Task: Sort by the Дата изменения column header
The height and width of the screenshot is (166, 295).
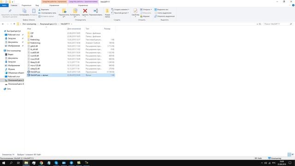Action: click(74, 29)
